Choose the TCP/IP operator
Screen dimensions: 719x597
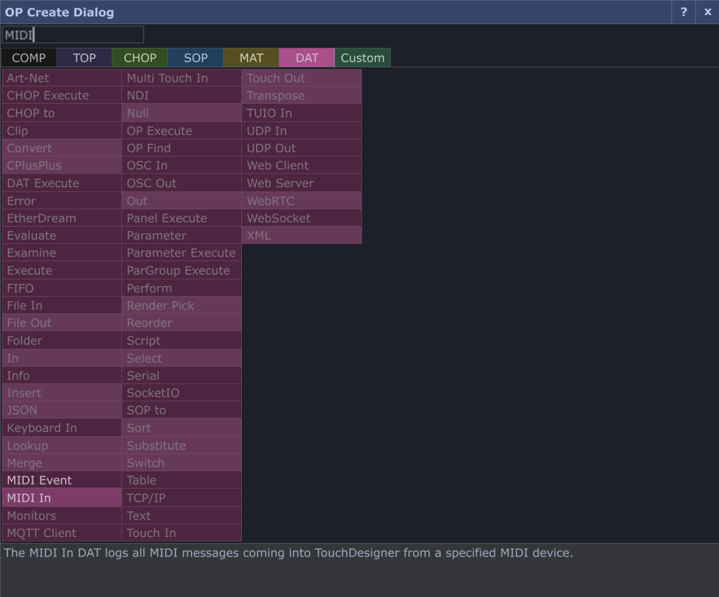point(181,498)
